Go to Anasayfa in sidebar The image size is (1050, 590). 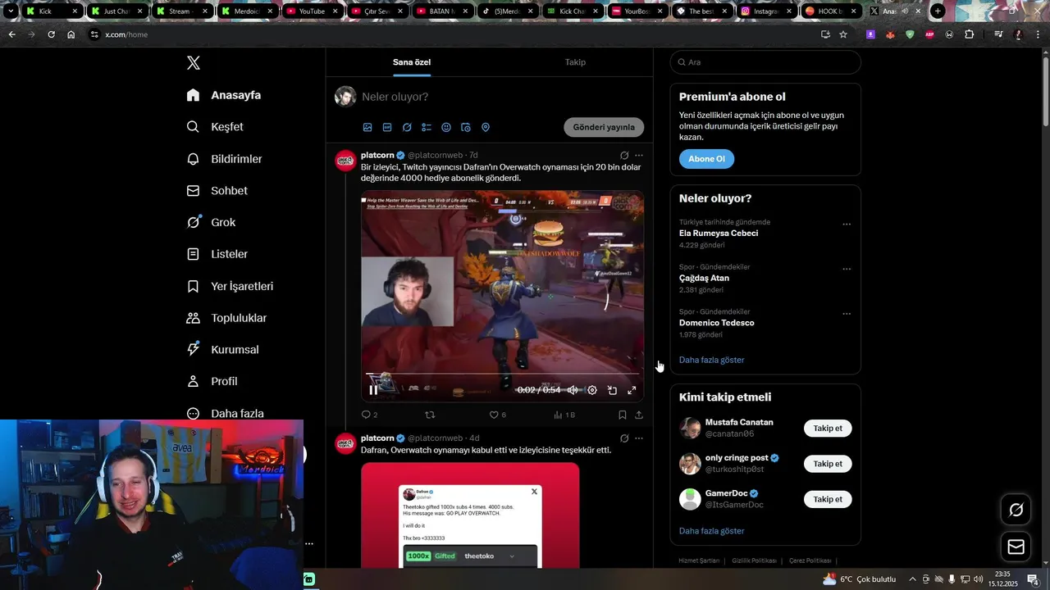click(x=224, y=95)
